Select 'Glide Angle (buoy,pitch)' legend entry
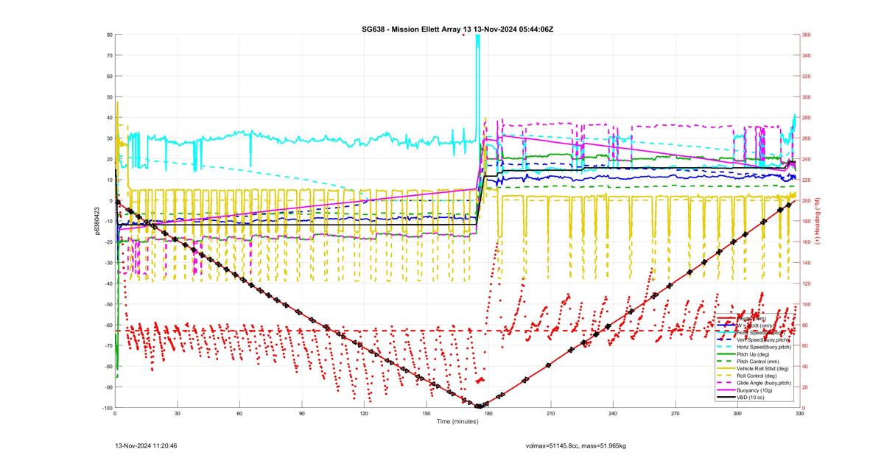Screen dimensions: 884x458 point(764,383)
